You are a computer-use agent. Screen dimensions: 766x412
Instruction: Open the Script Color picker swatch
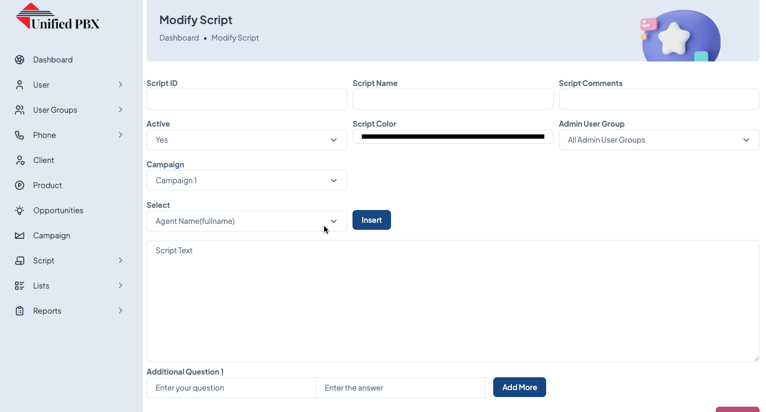click(x=453, y=137)
